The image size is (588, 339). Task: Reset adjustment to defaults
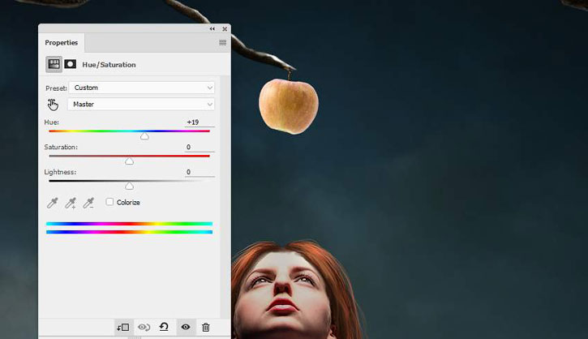coord(164,327)
